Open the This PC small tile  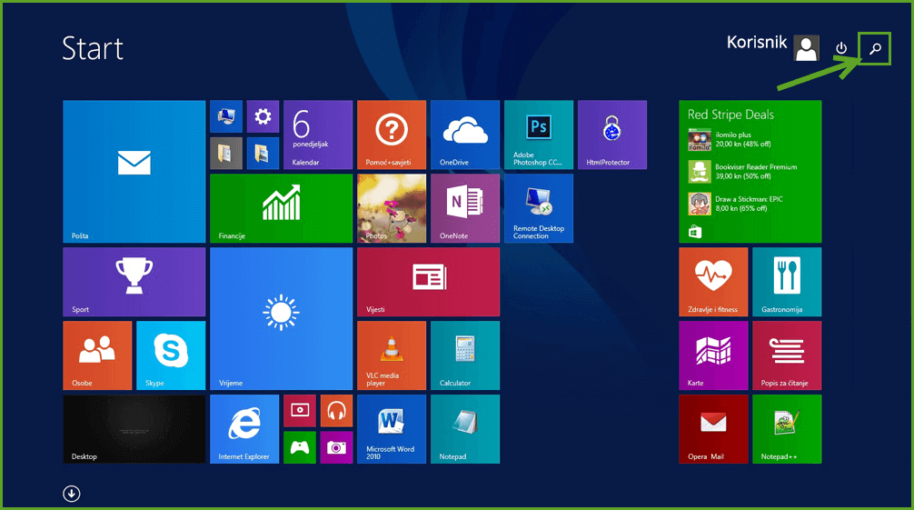pyautogui.click(x=226, y=116)
